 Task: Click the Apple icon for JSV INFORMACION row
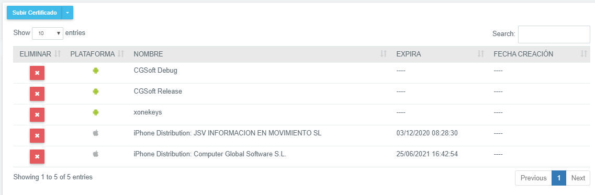coord(96,133)
